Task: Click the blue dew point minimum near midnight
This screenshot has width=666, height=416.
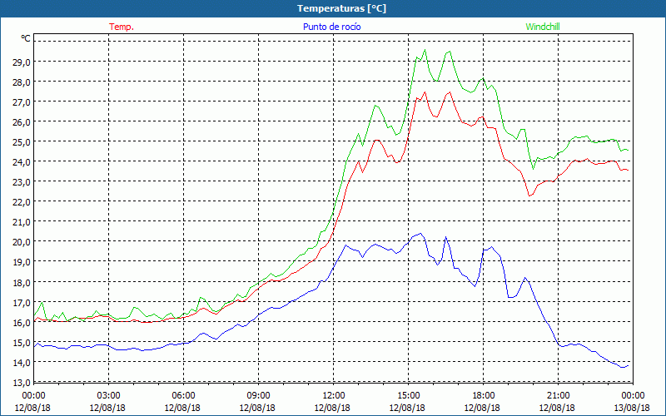Action: (x=623, y=367)
